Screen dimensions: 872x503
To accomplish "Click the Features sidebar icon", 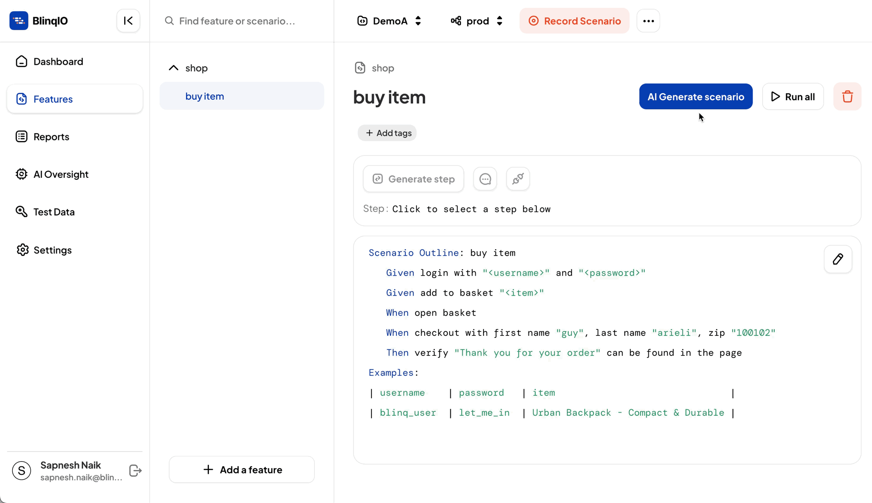I will (x=21, y=99).
